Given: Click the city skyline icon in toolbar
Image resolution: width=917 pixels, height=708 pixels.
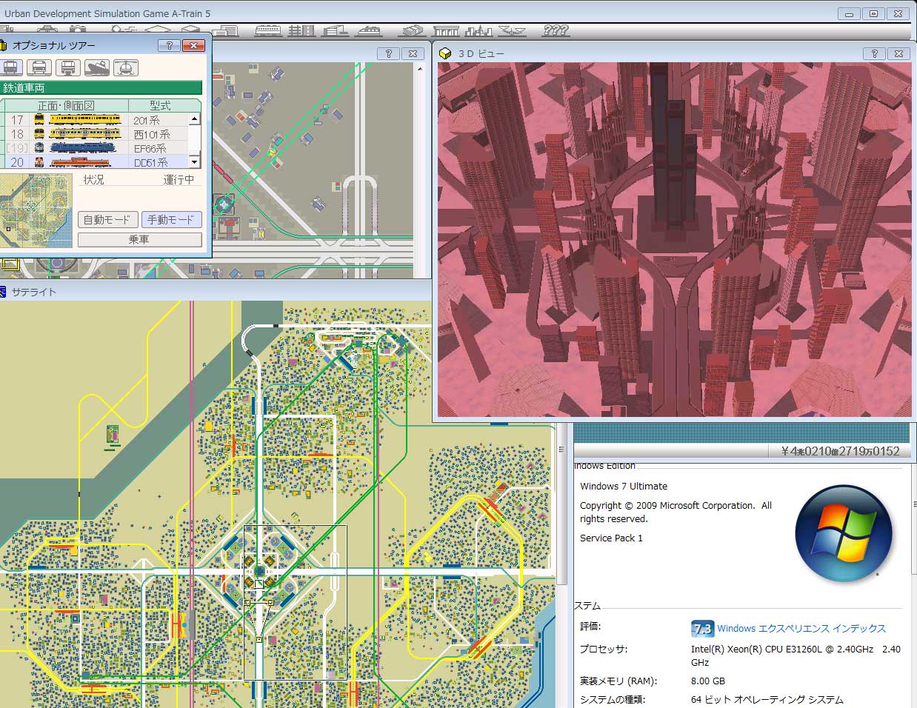Looking at the screenshot, I should pyautogui.click(x=478, y=30).
